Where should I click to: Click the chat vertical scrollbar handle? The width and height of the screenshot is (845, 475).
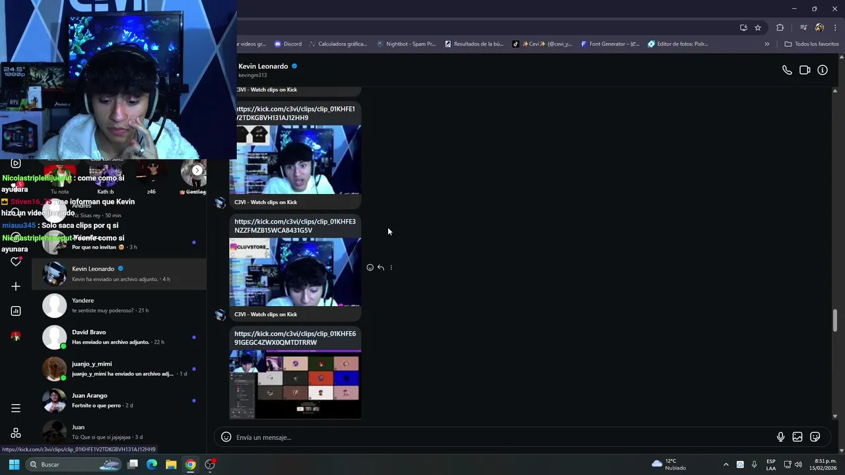[x=835, y=320]
